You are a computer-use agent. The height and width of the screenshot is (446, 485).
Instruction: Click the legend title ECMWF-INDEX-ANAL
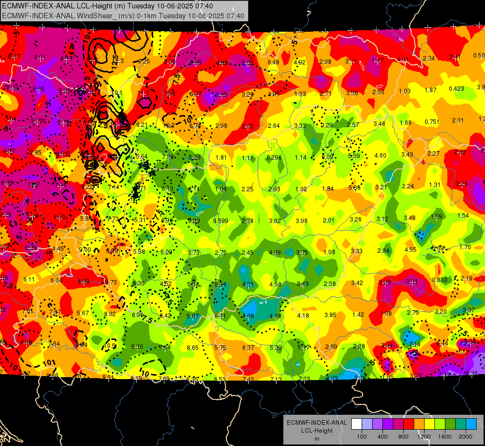pos(317,423)
